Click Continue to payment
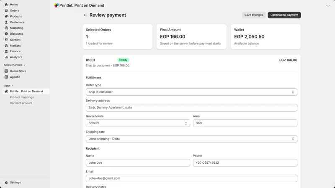The height and width of the screenshot is (188, 335). [284, 15]
